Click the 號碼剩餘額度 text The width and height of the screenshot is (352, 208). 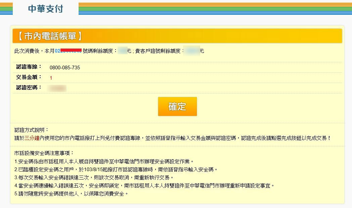click(x=100, y=51)
